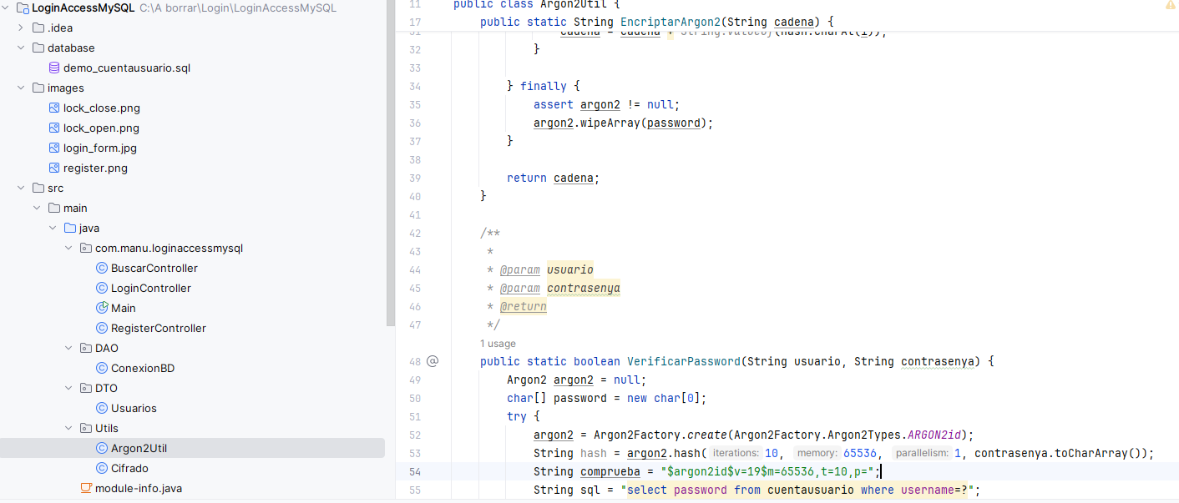Click the java source folder icon

(70, 228)
